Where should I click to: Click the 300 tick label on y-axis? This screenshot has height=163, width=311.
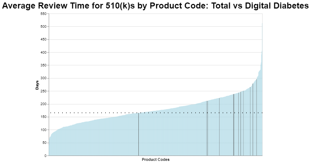click(x=43, y=78)
